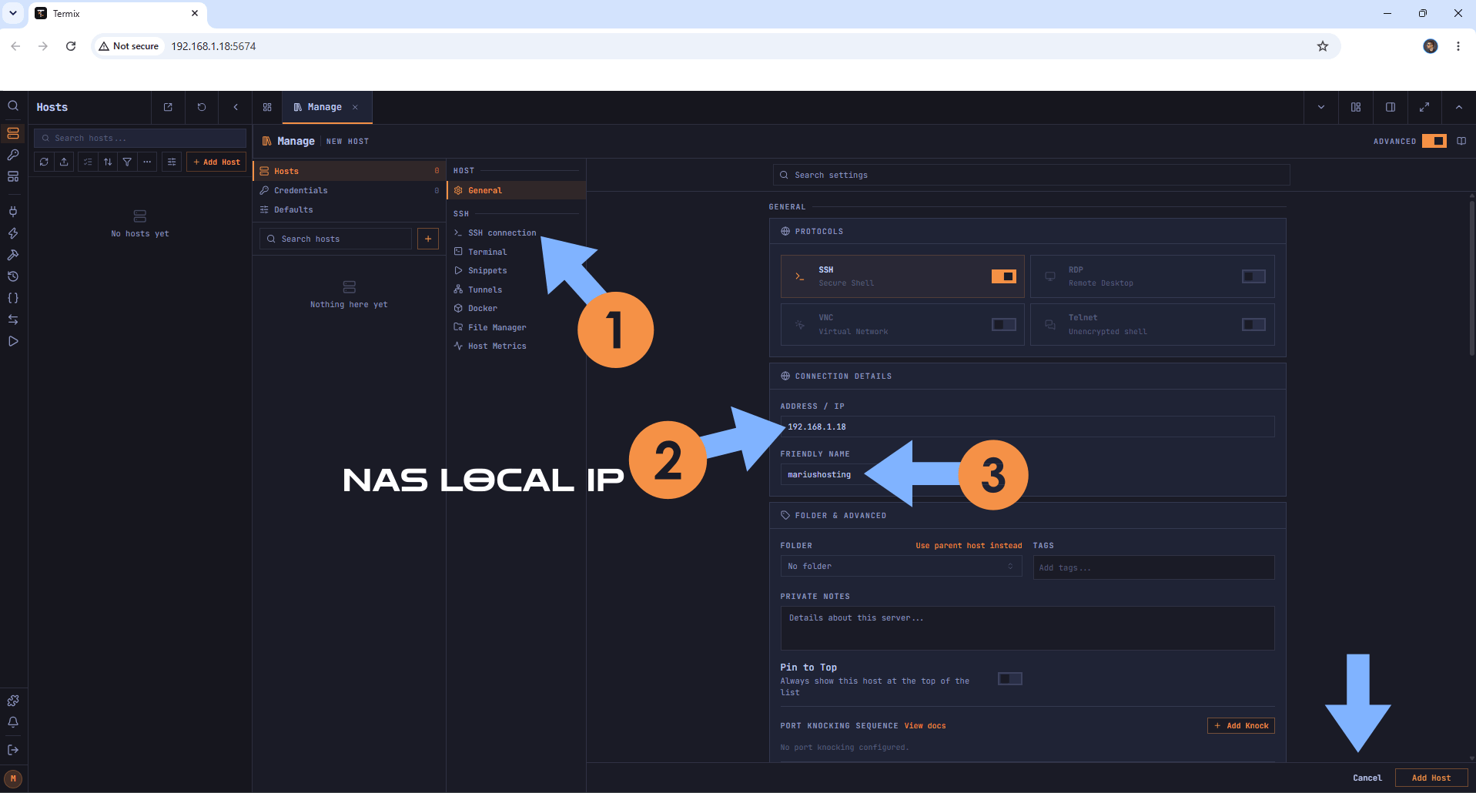Click the search magnifier icon in sidebar
Viewport: 1476px width, 793px height.
(13, 106)
